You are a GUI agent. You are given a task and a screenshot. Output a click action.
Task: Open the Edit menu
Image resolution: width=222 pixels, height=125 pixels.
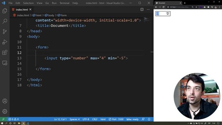pyautogui.click(x=18, y=3)
